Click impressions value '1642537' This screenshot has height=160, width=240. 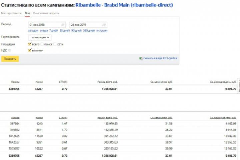click(14, 142)
